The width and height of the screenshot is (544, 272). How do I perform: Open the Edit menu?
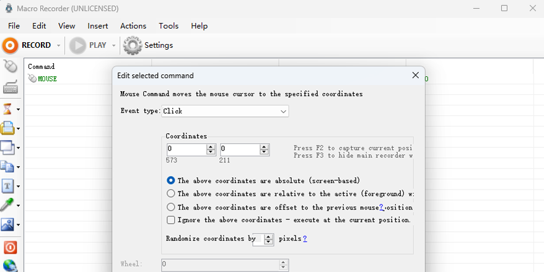point(39,26)
